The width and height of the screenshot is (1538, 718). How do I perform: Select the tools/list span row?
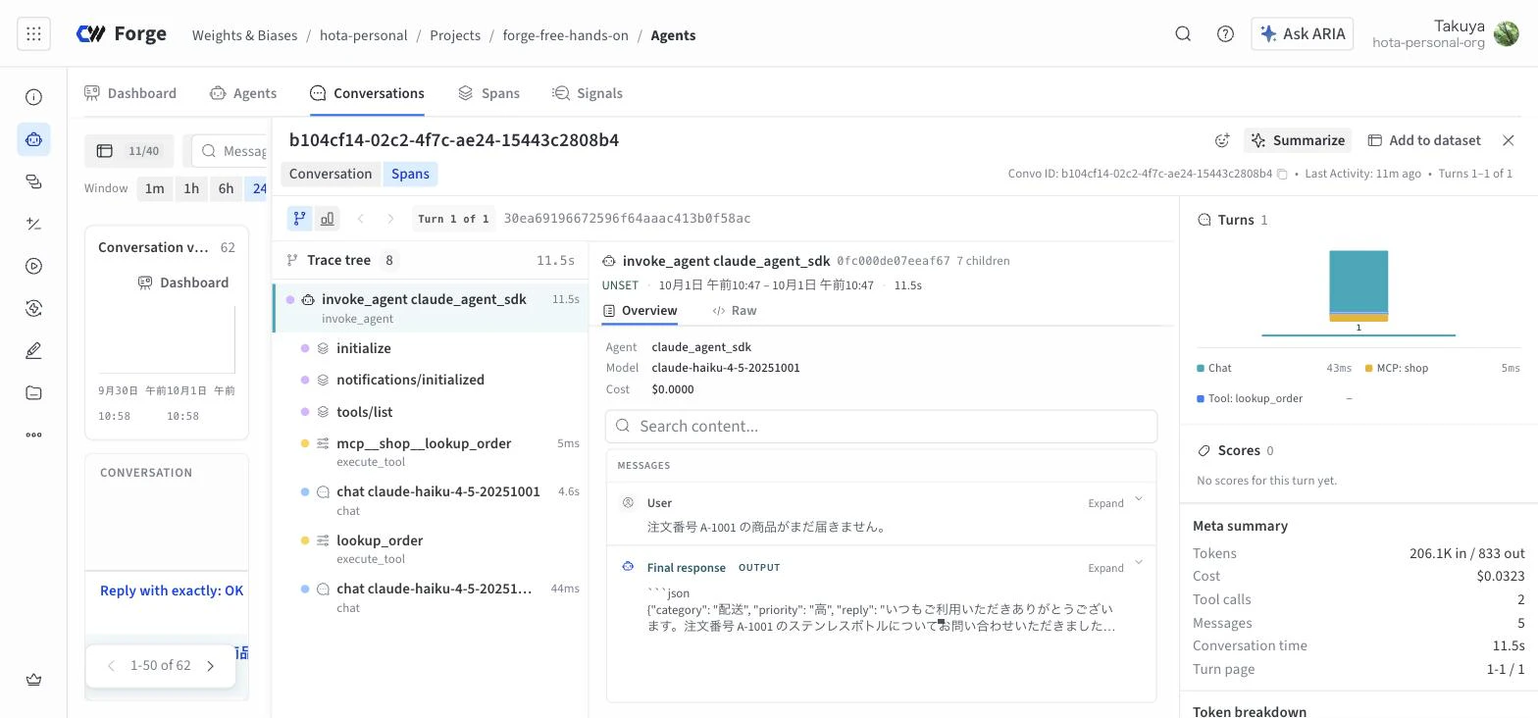pyautogui.click(x=431, y=412)
